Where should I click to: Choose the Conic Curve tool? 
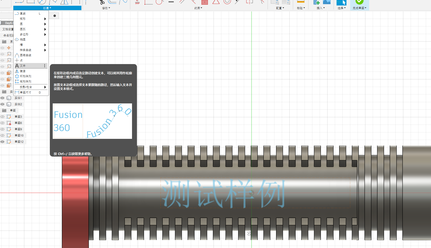click(x=26, y=55)
